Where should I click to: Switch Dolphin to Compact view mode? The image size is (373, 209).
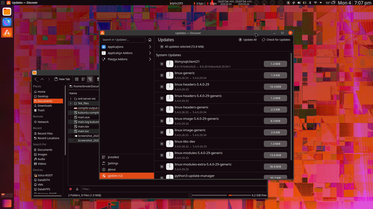click(83, 79)
